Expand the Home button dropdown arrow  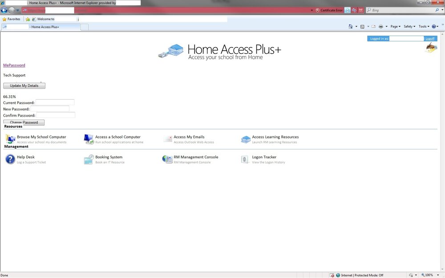[356, 26]
